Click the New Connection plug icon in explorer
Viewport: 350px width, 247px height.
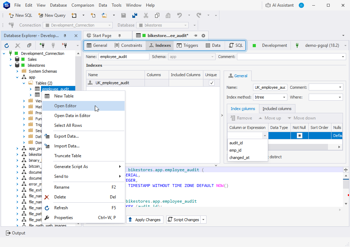tap(42, 45)
